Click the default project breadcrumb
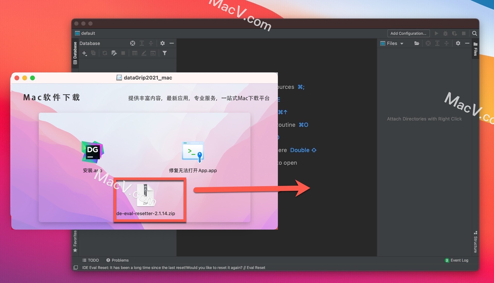Viewport: 494px width, 283px height. coord(85,33)
